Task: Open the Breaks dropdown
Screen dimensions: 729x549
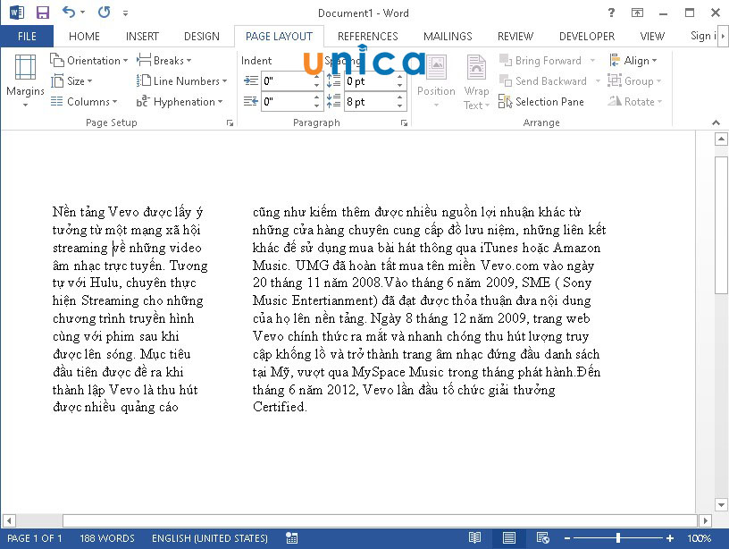Action: pyautogui.click(x=164, y=61)
